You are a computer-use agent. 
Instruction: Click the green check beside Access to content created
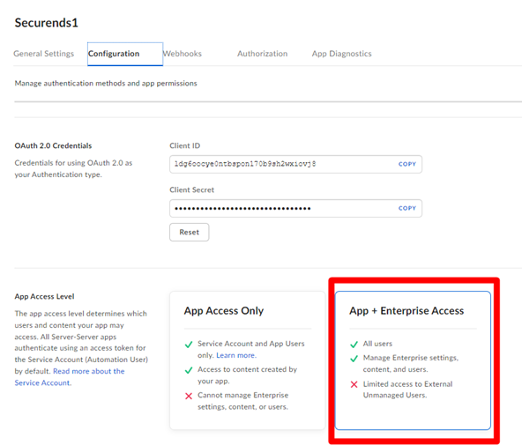coord(189,370)
